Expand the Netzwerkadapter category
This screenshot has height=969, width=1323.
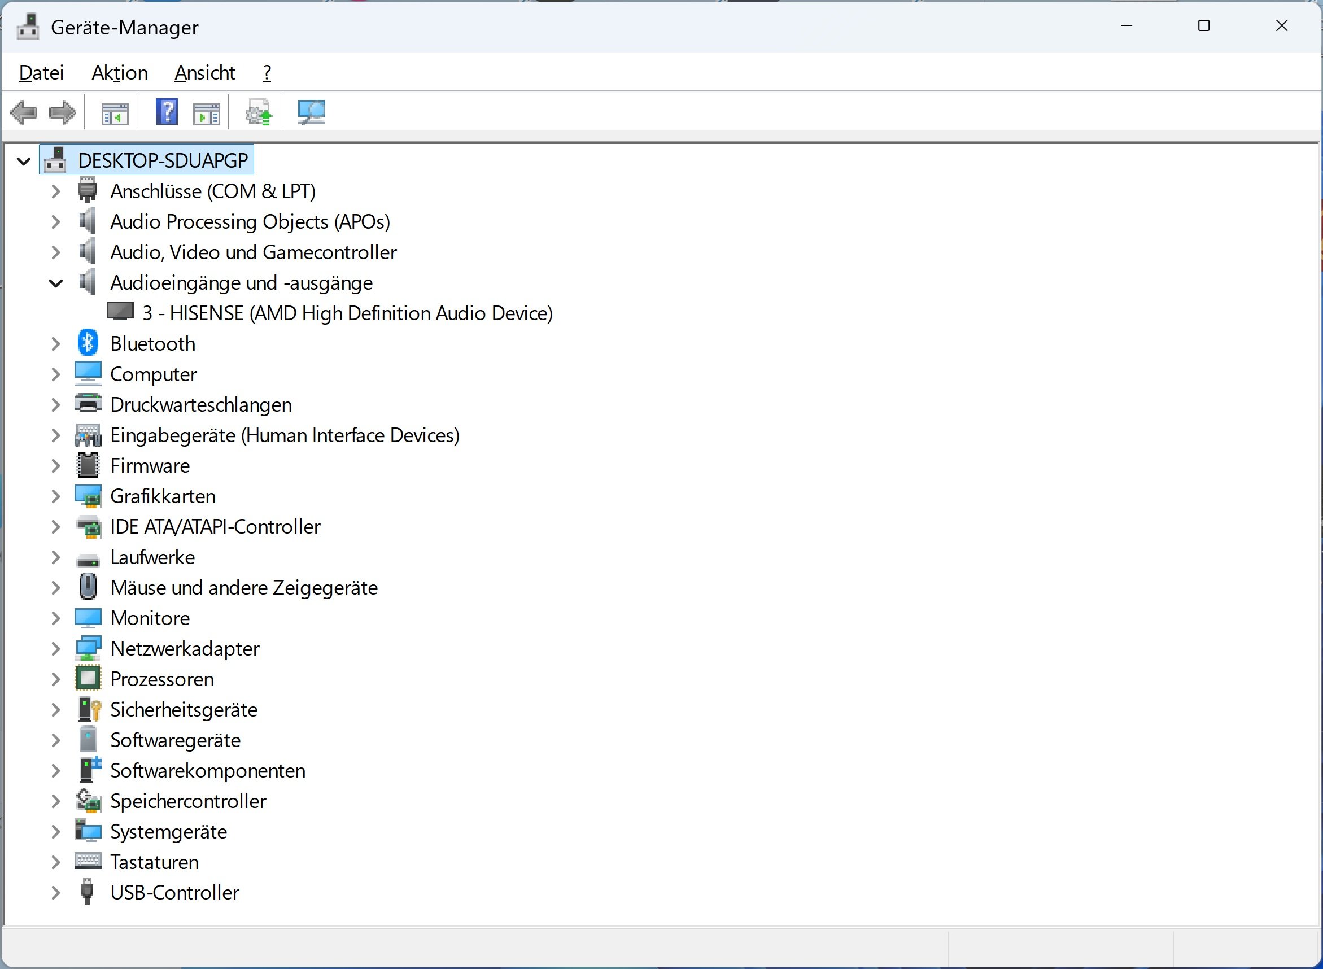click(x=56, y=649)
